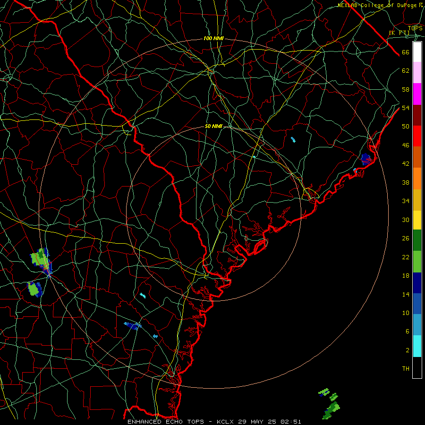The width and height of the screenshot is (425, 425).
Task: Click the dark green band near 26
Action: pos(417,240)
